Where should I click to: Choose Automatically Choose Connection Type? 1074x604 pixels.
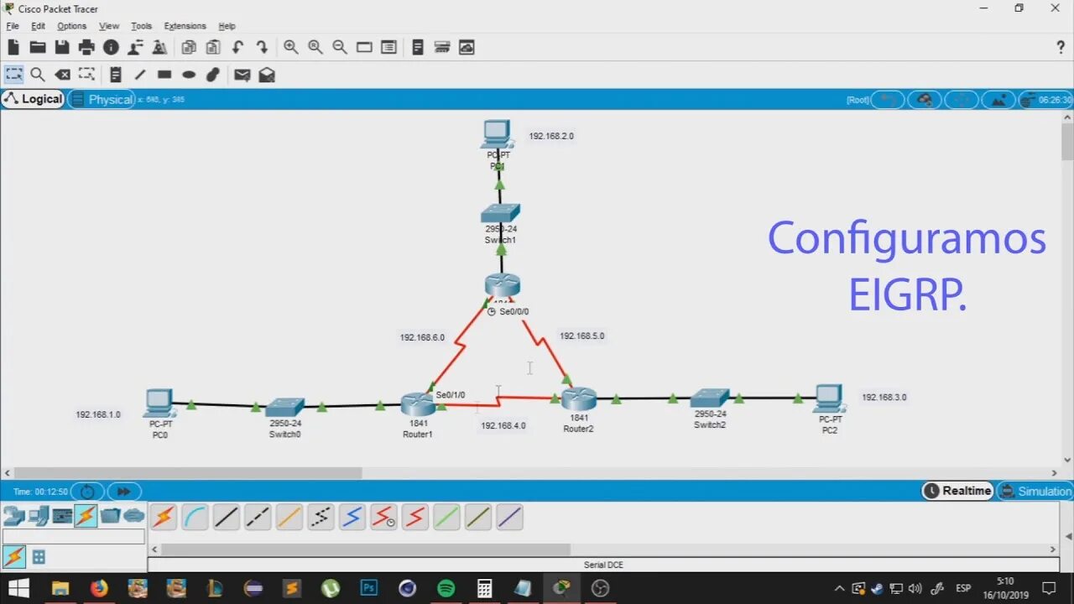tap(164, 518)
